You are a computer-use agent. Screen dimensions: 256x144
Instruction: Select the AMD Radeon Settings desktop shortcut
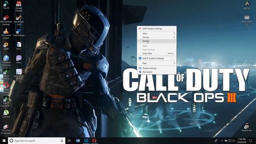point(6,20)
